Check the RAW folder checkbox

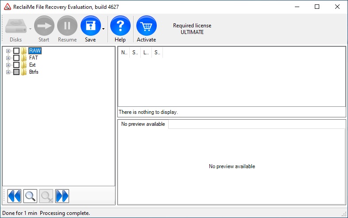click(x=16, y=51)
